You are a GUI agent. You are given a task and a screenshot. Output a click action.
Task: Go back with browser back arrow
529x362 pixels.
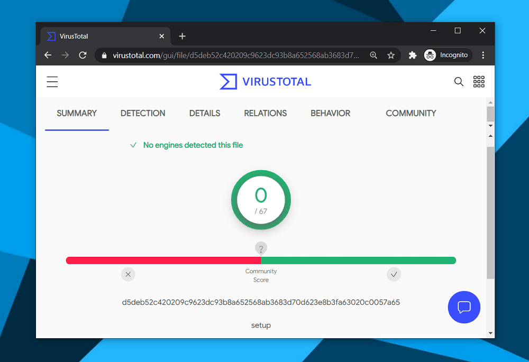[x=48, y=55]
